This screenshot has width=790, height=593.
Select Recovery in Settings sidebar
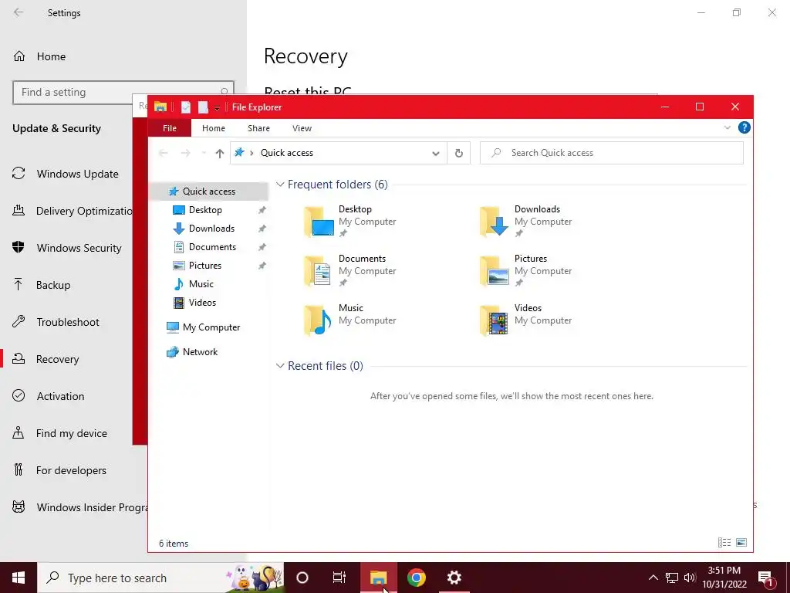point(46,359)
